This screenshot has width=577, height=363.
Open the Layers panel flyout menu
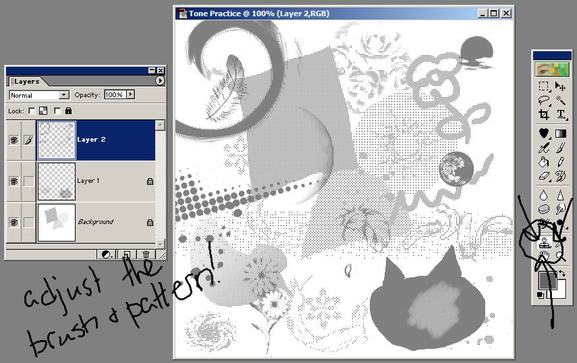[x=160, y=80]
